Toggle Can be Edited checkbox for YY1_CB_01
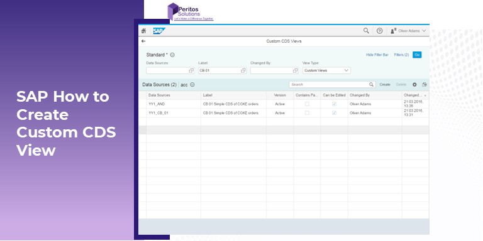483x241 pixels. coord(334,113)
